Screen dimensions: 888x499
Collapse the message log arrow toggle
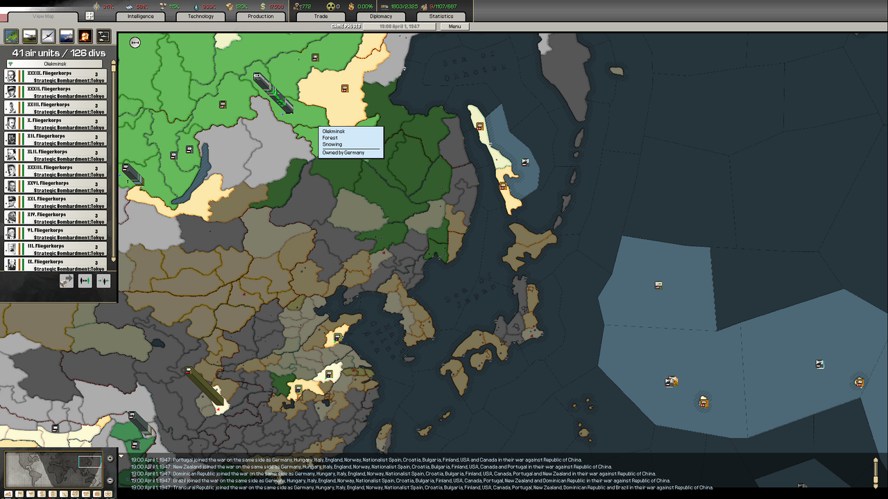[121, 457]
